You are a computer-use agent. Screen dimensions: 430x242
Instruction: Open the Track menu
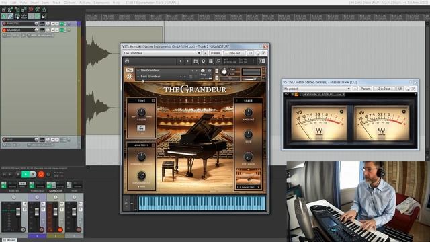point(56,3)
